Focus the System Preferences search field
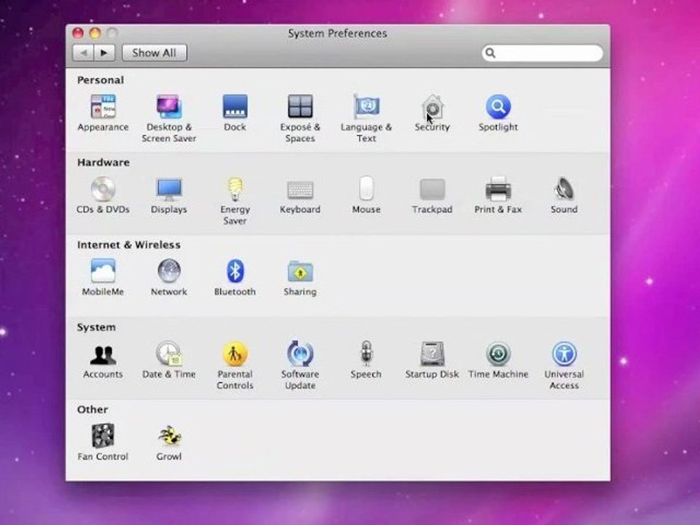This screenshot has height=525, width=700. tap(542, 53)
